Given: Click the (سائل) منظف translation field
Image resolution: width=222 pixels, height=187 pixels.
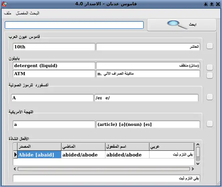Looking at the screenshot, I should 148,66.
